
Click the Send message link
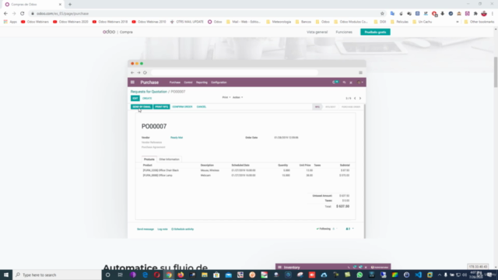pos(146,229)
